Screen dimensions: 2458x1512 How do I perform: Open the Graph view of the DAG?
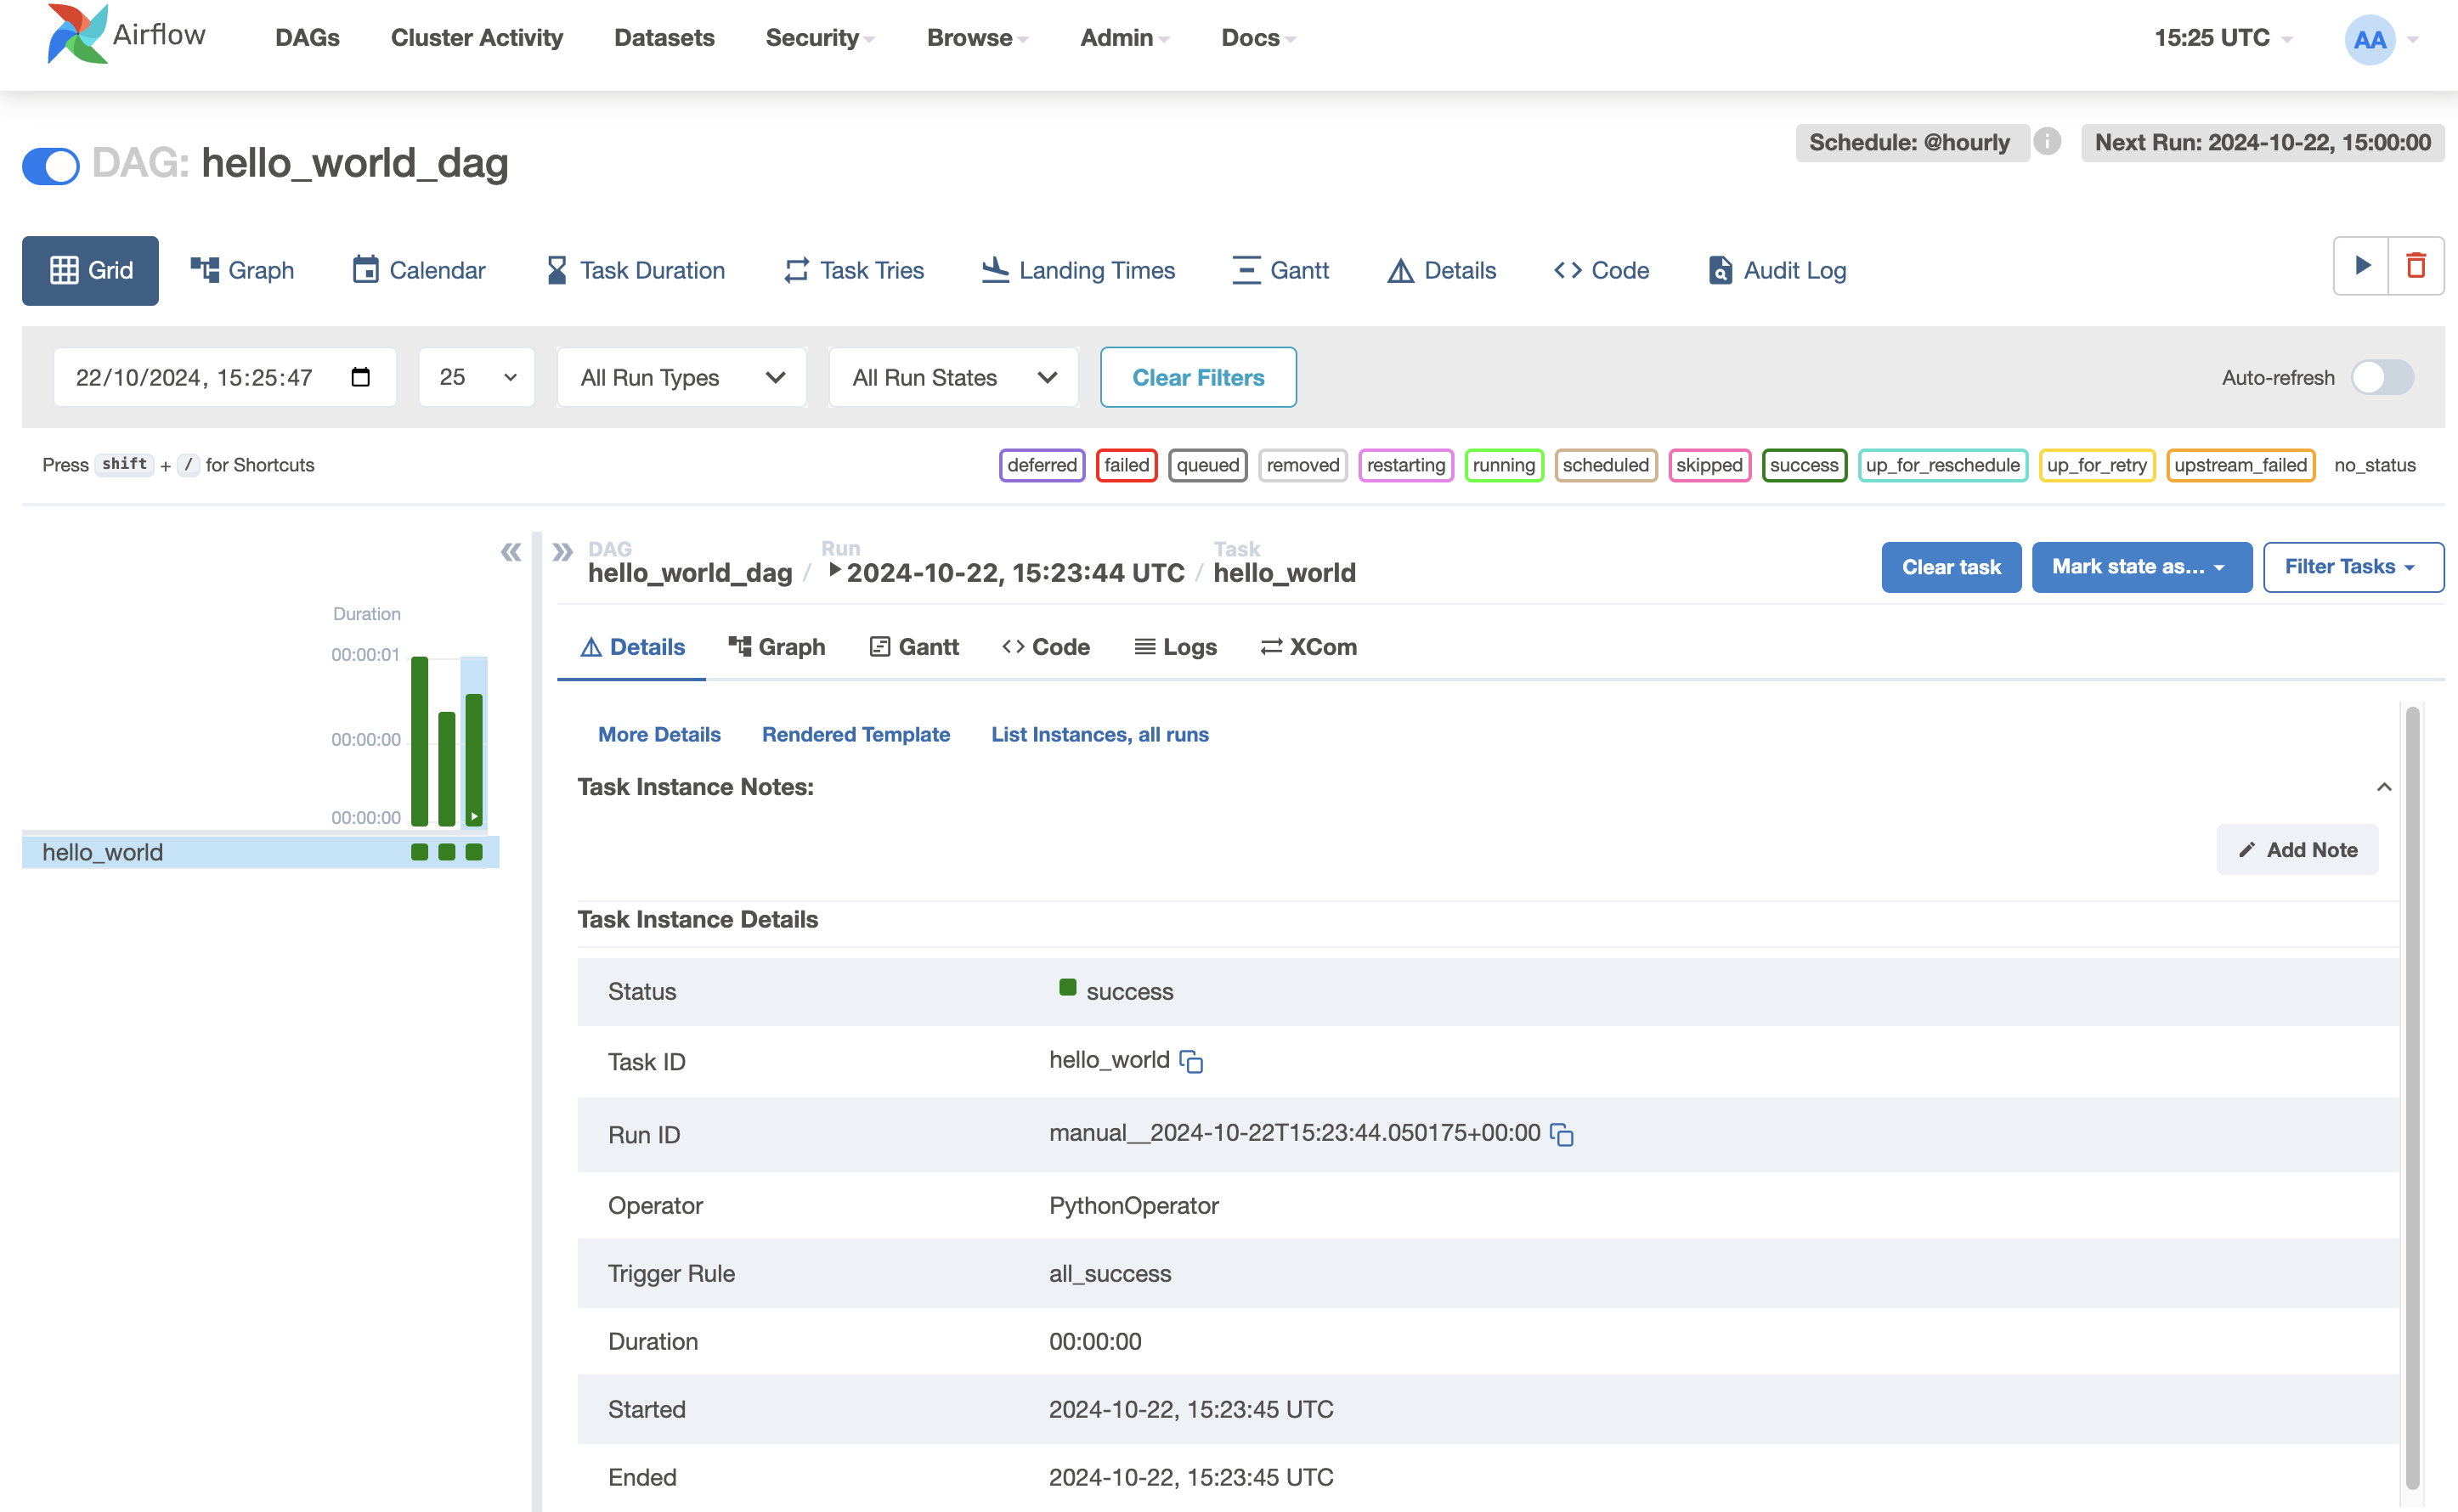pyautogui.click(x=243, y=270)
